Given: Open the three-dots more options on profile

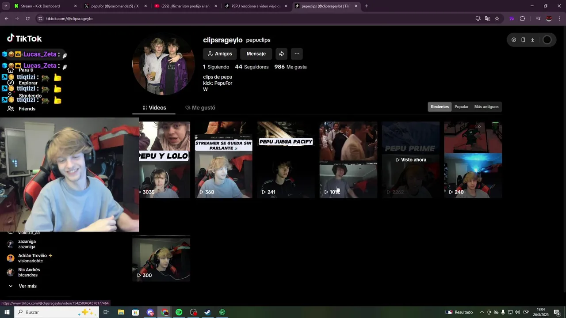Looking at the screenshot, I should coord(297,54).
